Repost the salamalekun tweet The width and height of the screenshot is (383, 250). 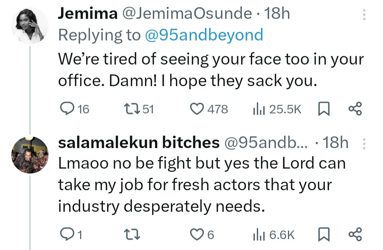point(134,235)
